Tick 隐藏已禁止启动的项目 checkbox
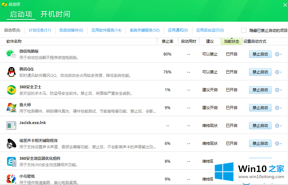The width and height of the screenshot is (288, 185). [243, 30]
